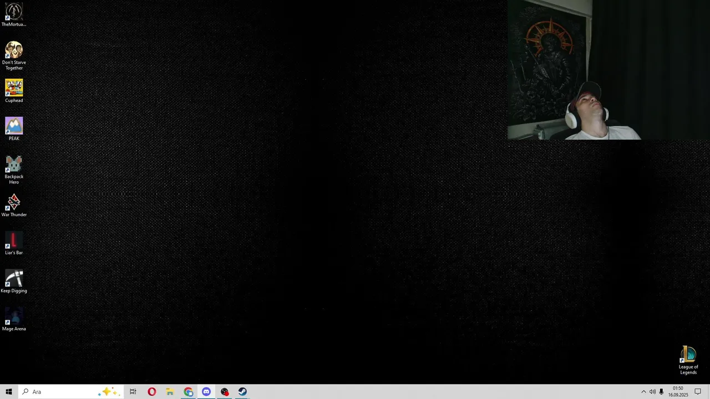The height and width of the screenshot is (399, 710).
Task: Launch Opera browser from taskbar
Action: click(x=151, y=392)
